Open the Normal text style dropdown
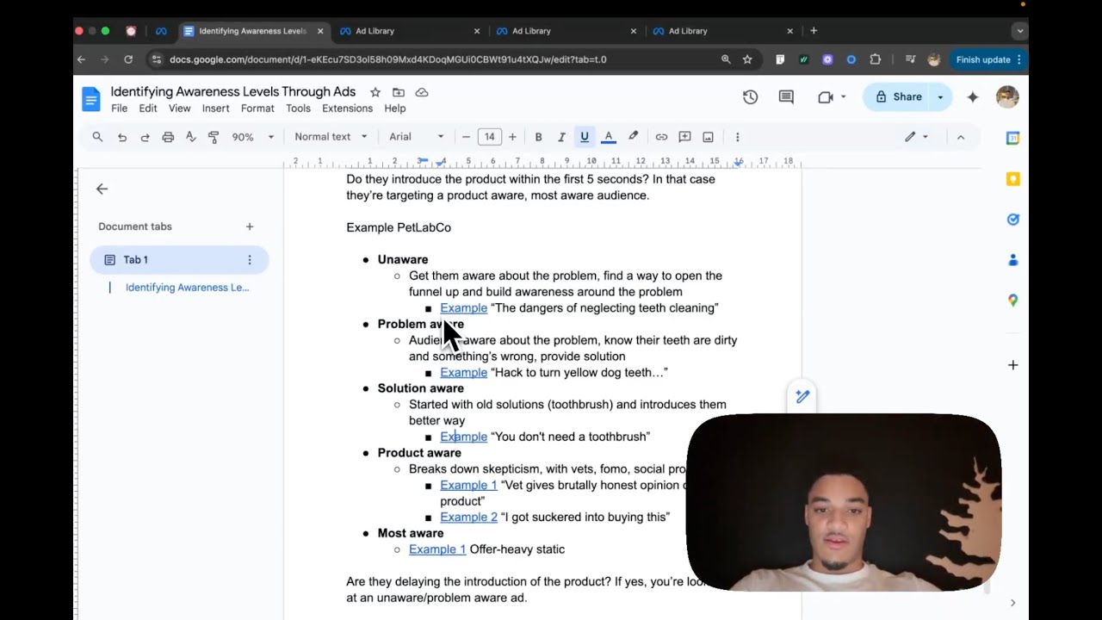The image size is (1102, 620). (x=331, y=137)
